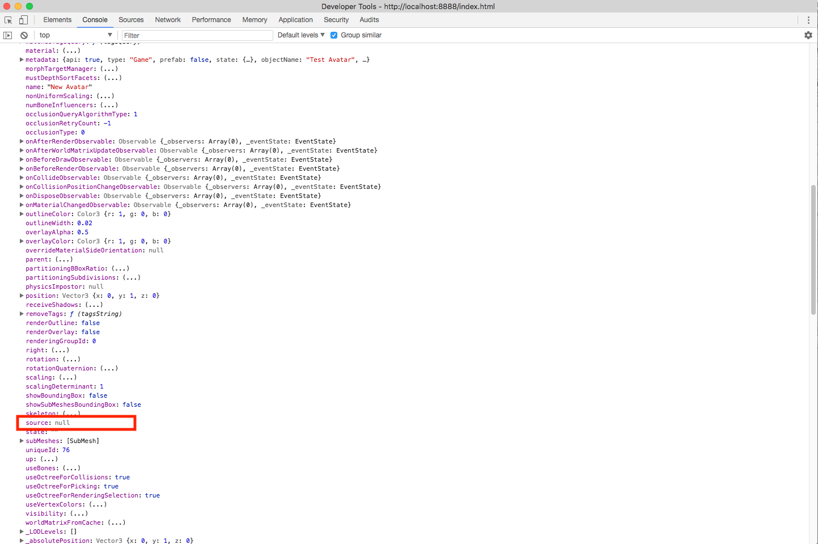Evaluate the partitioningSubdivisions (...) getter

pos(132,277)
